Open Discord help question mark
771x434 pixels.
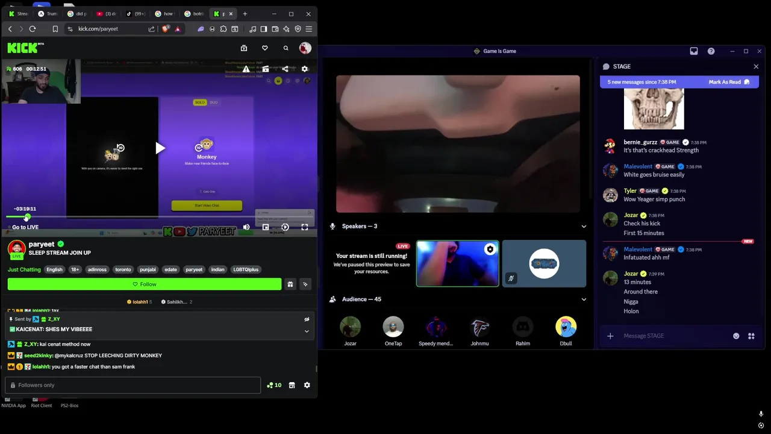[x=711, y=51]
